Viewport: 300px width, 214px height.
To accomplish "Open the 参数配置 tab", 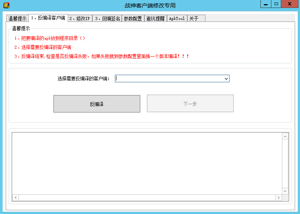I will [x=133, y=18].
